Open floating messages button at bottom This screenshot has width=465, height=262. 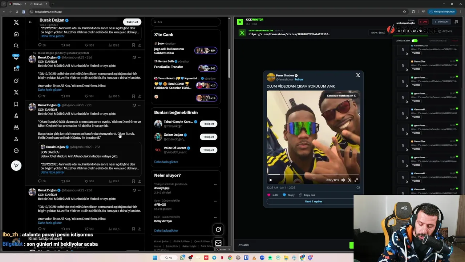pos(218,243)
